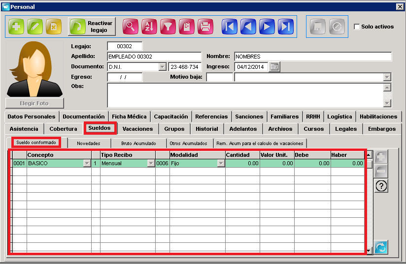Open the Fijo modalidad dropdown arrow
This screenshot has height=264, width=406.
(x=221, y=163)
